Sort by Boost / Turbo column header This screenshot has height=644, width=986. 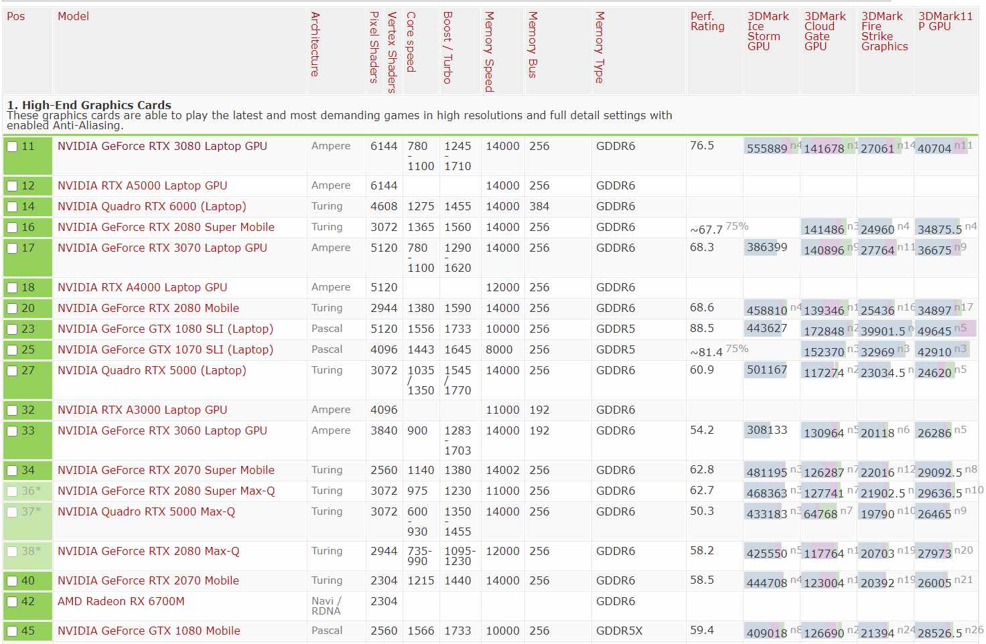(447, 47)
